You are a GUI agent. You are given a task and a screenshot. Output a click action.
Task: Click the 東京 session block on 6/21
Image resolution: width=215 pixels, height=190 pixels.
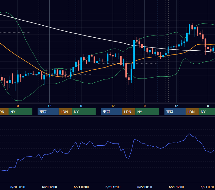(112, 112)
